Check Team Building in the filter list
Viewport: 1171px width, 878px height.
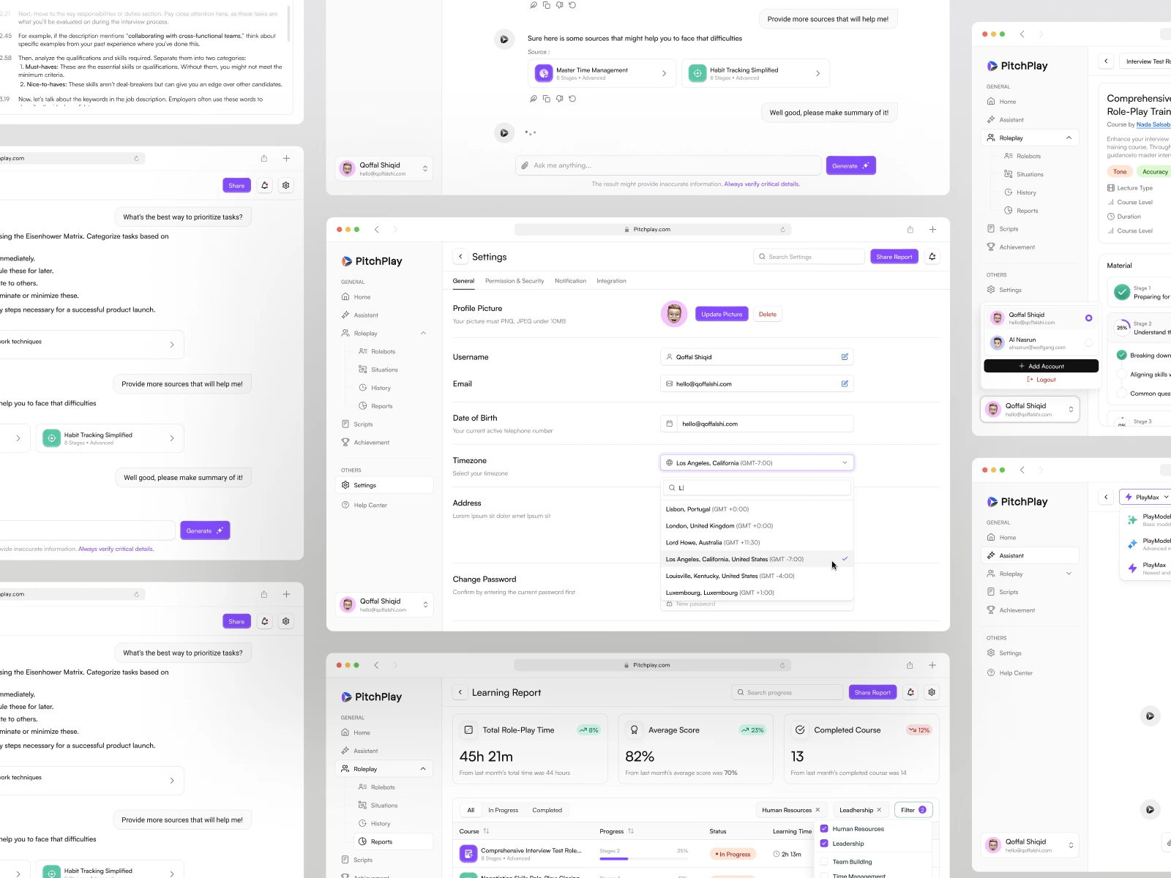[824, 862]
